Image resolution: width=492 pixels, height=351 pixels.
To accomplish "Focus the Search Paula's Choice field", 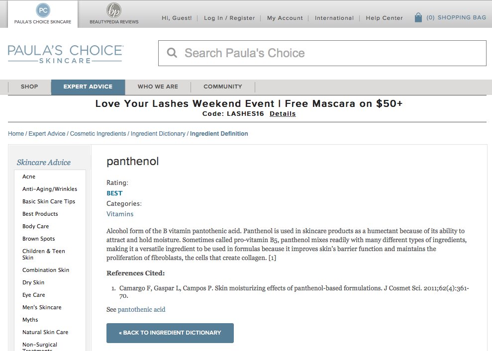I will click(322, 53).
